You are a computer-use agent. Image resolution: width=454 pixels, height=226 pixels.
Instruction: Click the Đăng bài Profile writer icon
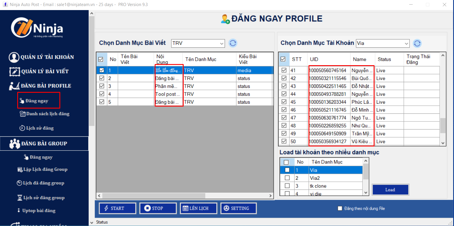click(14, 86)
